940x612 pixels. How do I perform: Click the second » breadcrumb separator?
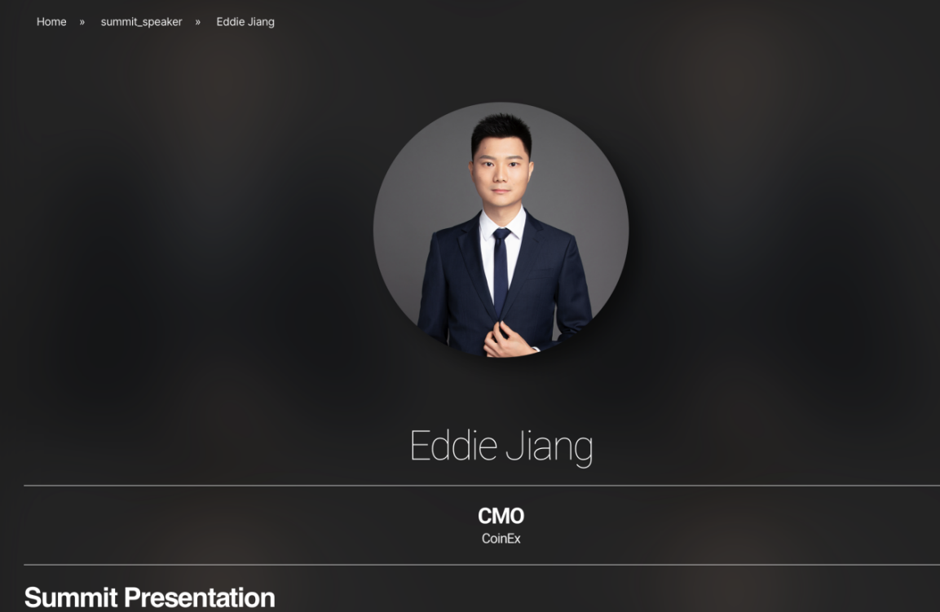pyautogui.click(x=198, y=22)
